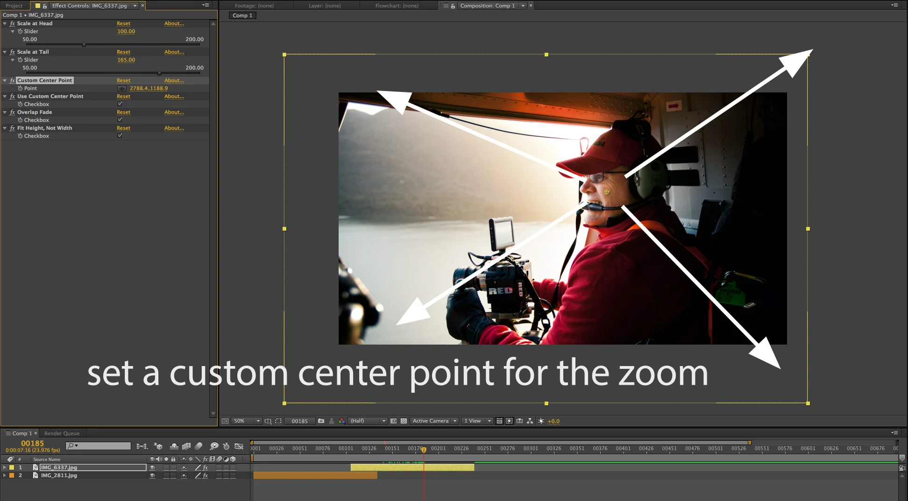908x501 pixels.
Task: Take a snapshot with the camera icon
Action: (x=321, y=421)
